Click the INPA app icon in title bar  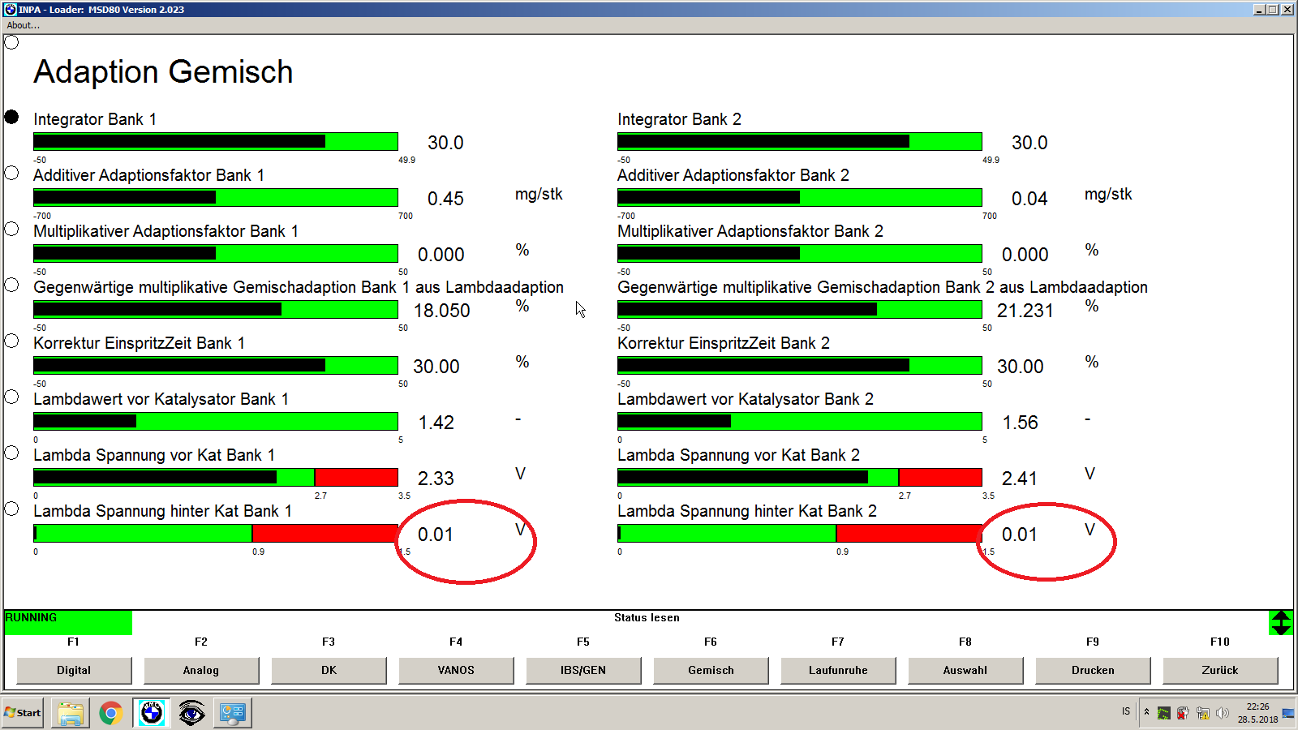click(x=11, y=10)
